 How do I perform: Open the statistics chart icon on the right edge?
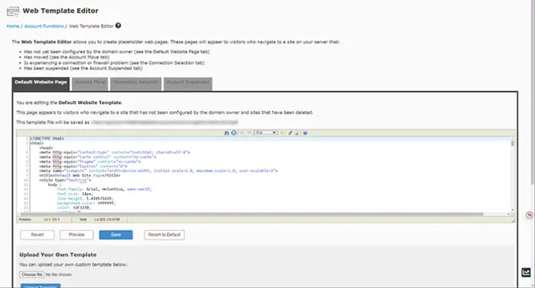(526, 272)
